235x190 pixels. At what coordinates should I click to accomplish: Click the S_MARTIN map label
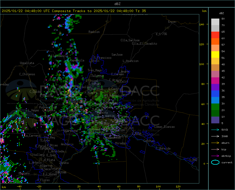coord(108,116)
